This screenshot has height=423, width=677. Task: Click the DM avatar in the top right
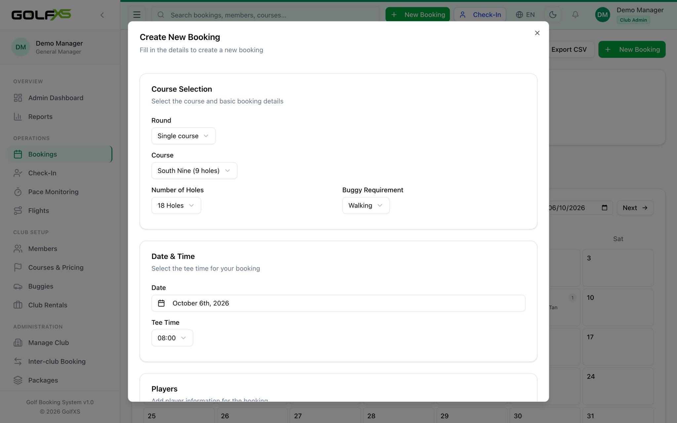pyautogui.click(x=602, y=15)
